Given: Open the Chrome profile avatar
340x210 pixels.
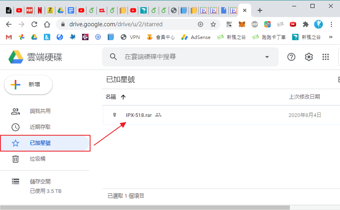Looking at the screenshot, I should point(318,24).
